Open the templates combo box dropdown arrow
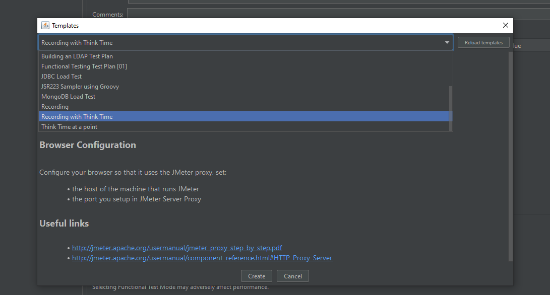550x295 pixels. tap(447, 43)
